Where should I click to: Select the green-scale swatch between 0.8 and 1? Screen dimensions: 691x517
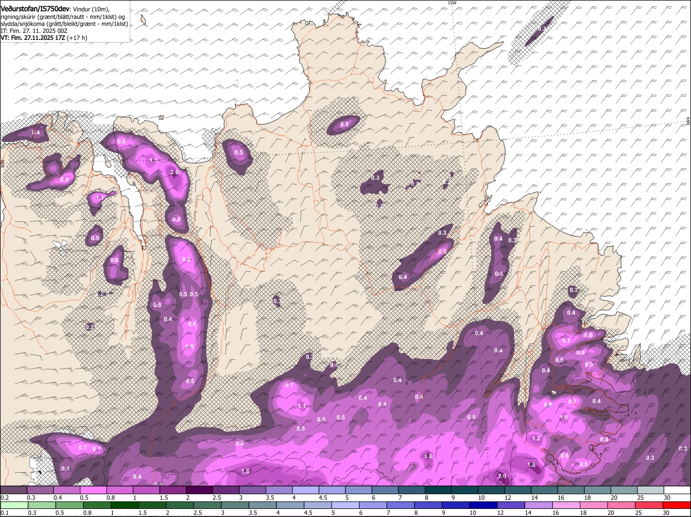pos(97,506)
